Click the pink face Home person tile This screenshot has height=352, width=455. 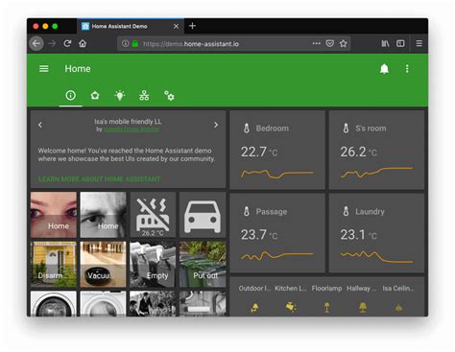click(x=54, y=215)
